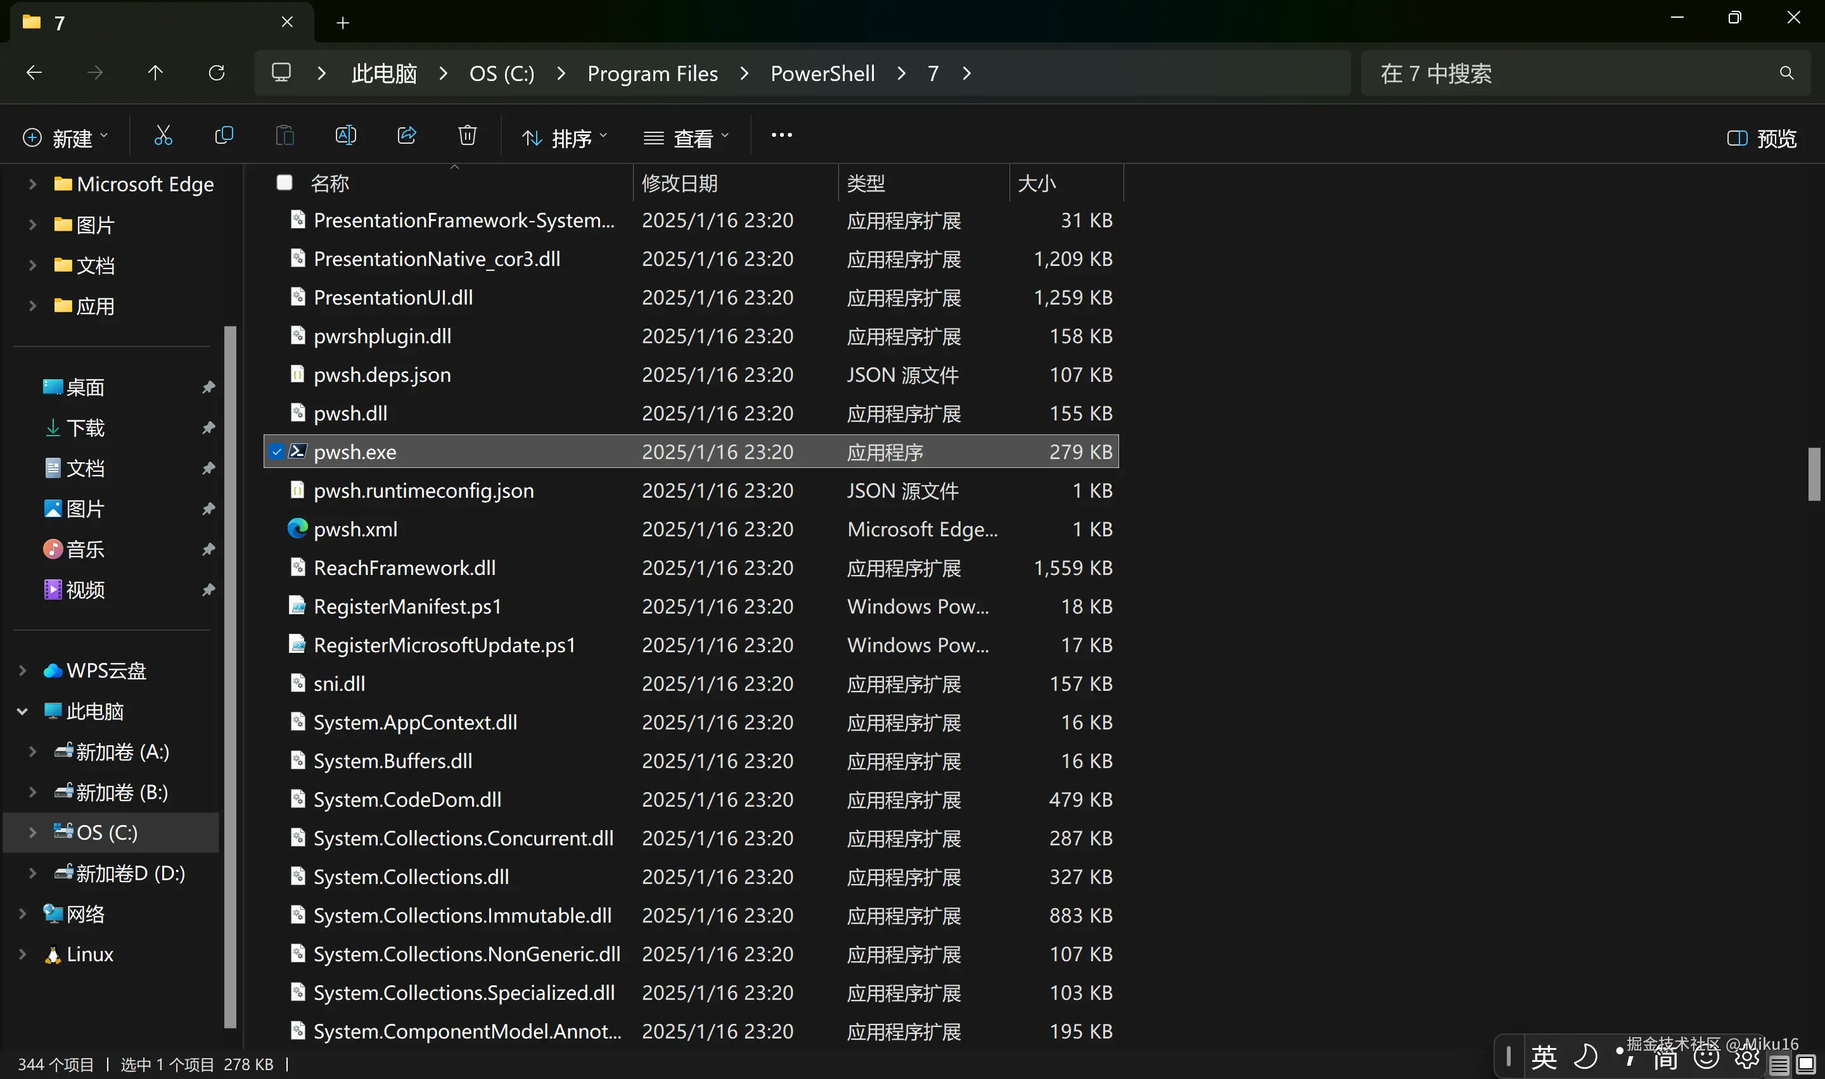Expand the WPS云盘 tree node
The height and width of the screenshot is (1079, 1825).
click(x=23, y=671)
